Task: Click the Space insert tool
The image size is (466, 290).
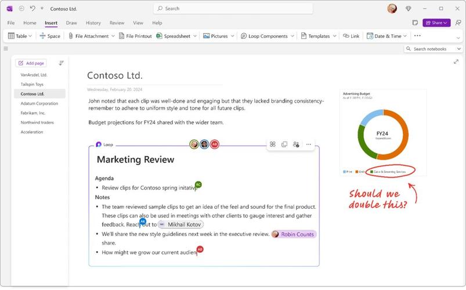Action: pyautogui.click(x=50, y=36)
